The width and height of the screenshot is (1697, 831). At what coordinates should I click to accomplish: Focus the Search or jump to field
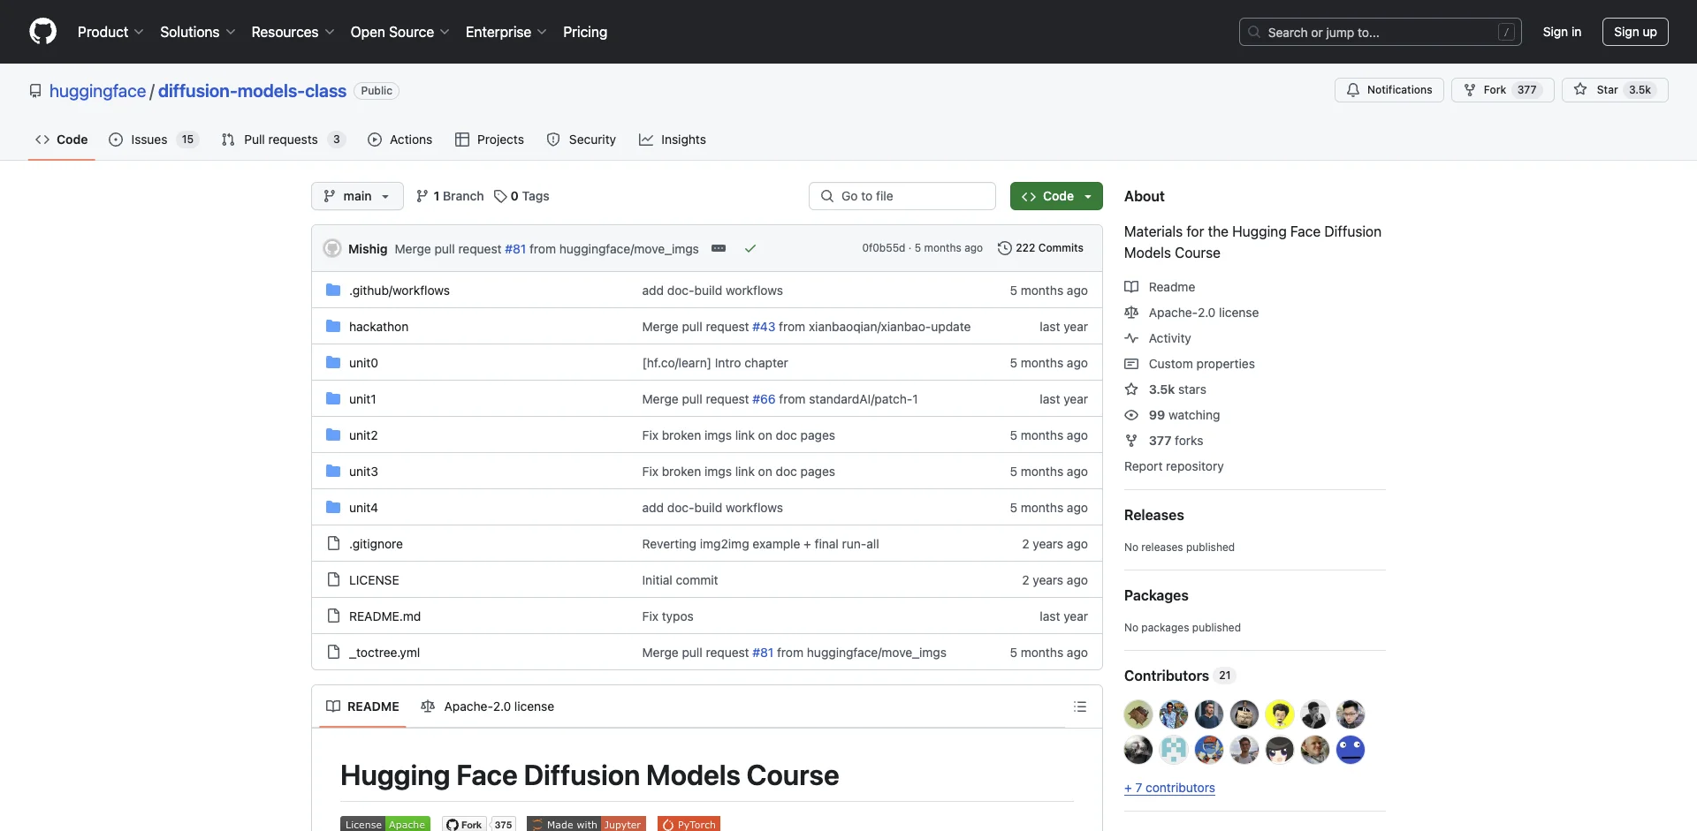click(x=1380, y=32)
